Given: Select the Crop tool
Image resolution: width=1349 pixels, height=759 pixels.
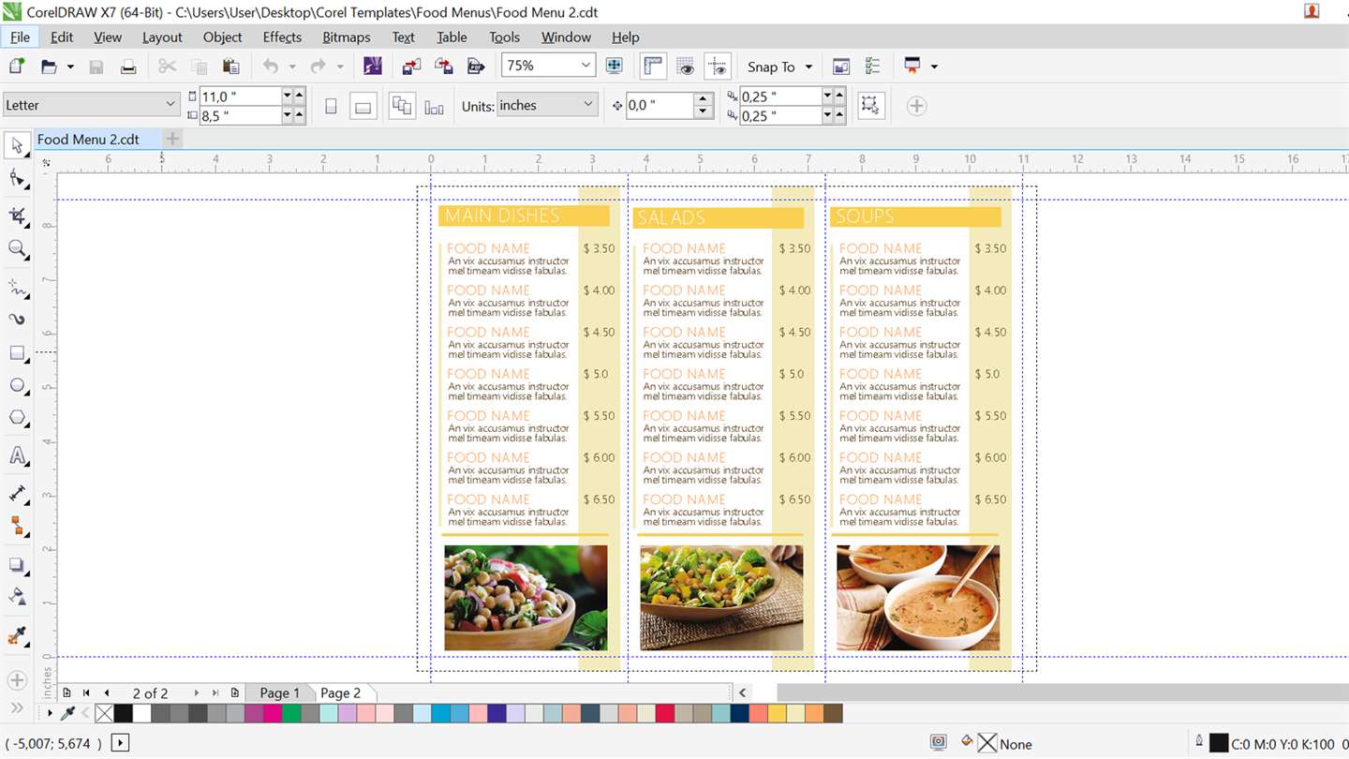Looking at the screenshot, I should 17,216.
